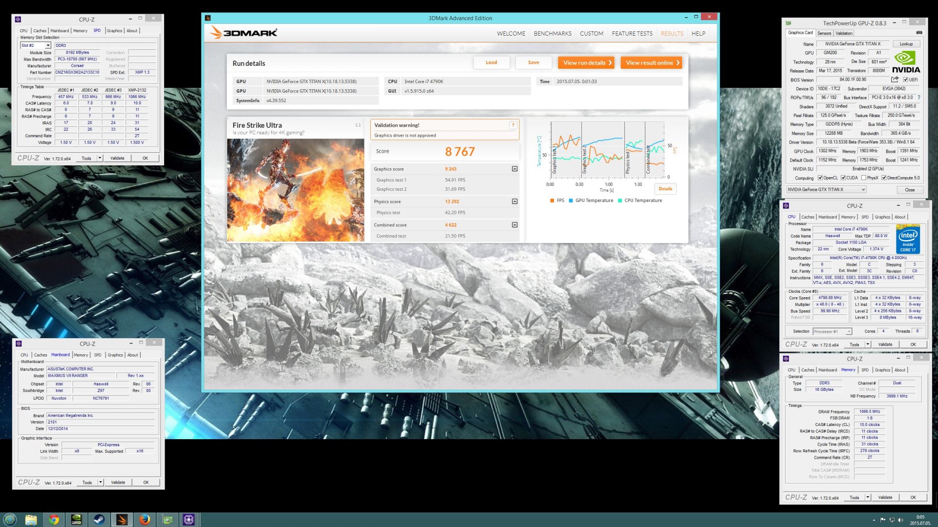Click the NVIDIA logo in GPU-Z

click(x=906, y=62)
